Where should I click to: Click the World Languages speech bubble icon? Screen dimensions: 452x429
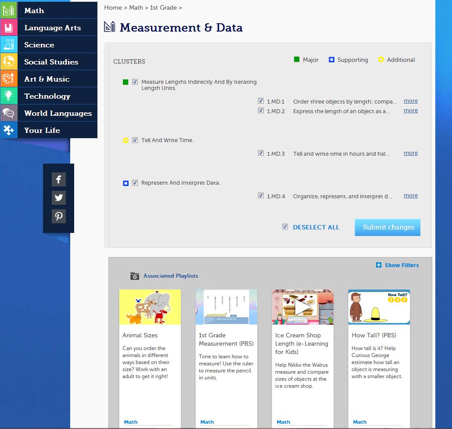click(9, 113)
